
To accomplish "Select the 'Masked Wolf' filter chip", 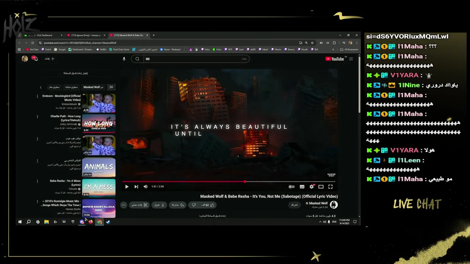I will pyautogui.click(x=93, y=87).
